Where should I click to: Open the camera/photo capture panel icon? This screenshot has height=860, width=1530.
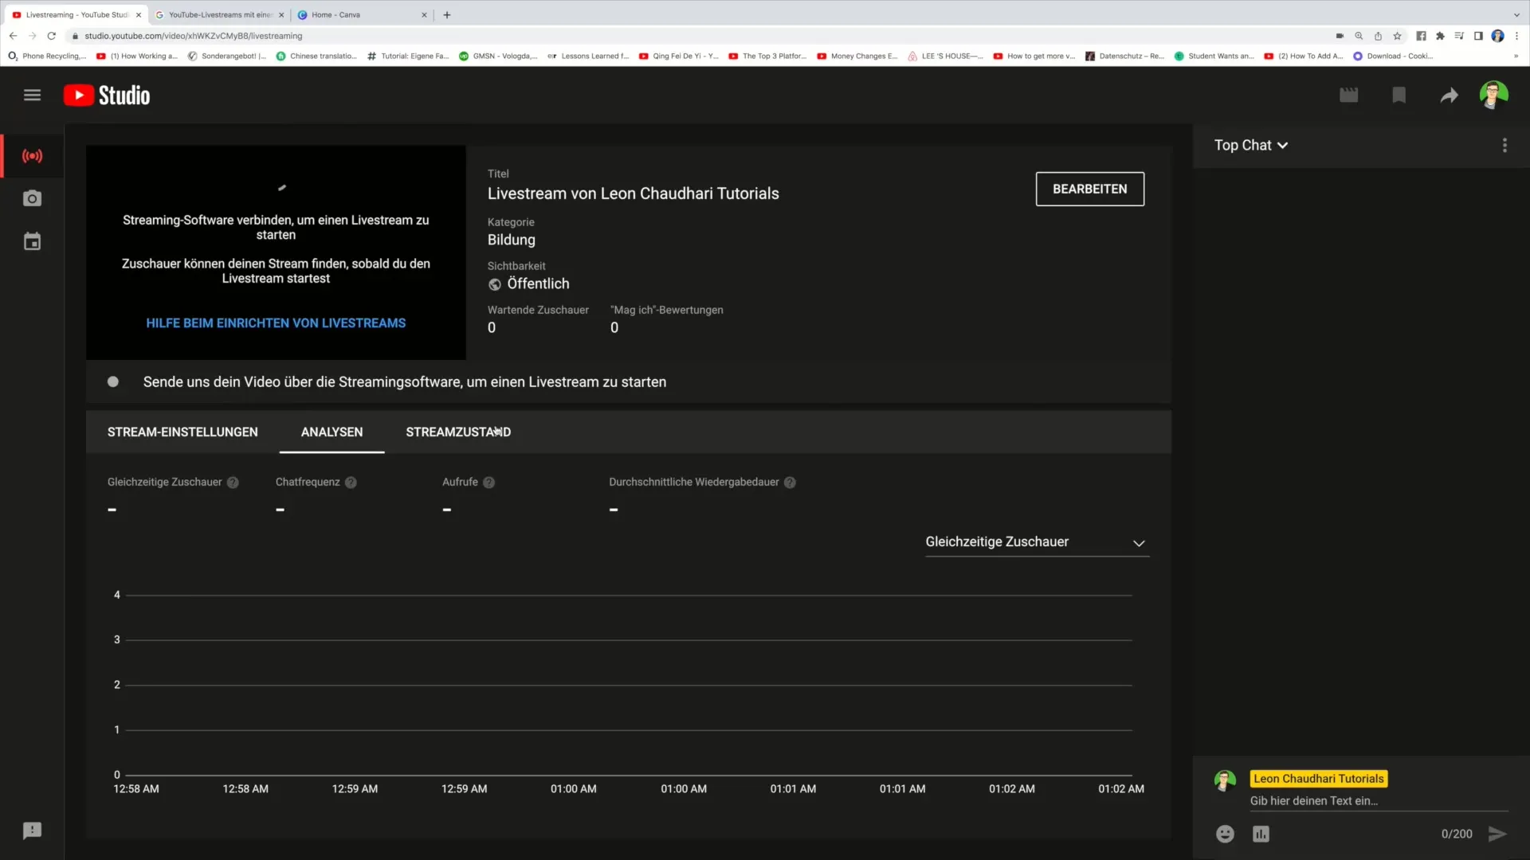[32, 198]
